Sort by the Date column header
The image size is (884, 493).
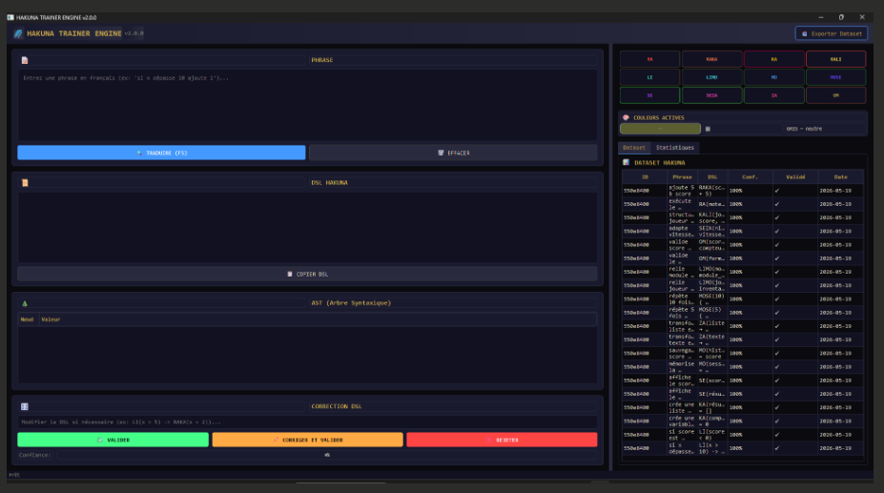pyautogui.click(x=840, y=177)
